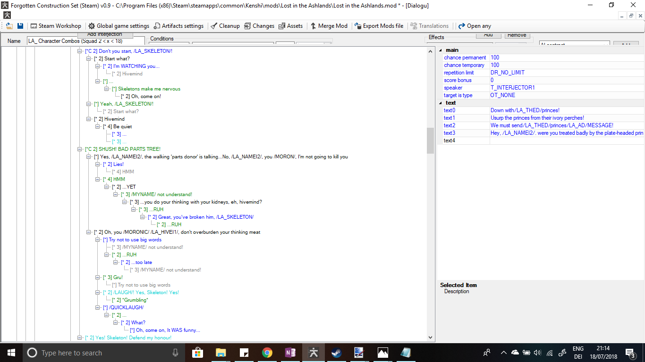Launch Google Chrome from the taskbar

[267, 353]
